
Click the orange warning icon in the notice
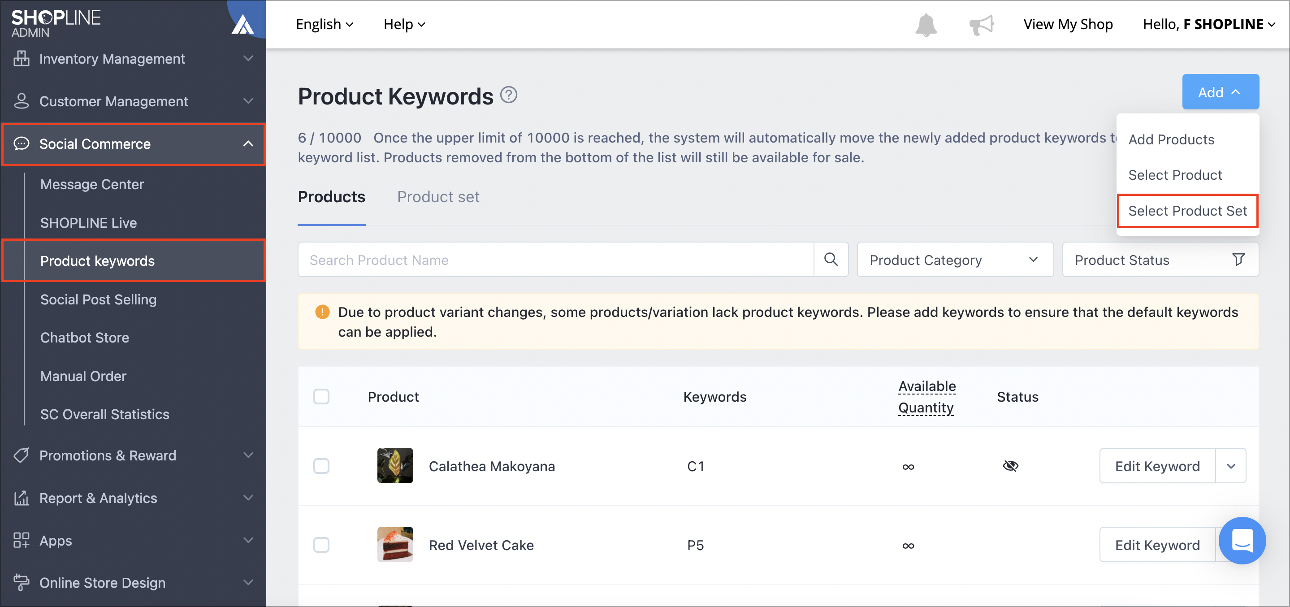pyautogui.click(x=322, y=312)
